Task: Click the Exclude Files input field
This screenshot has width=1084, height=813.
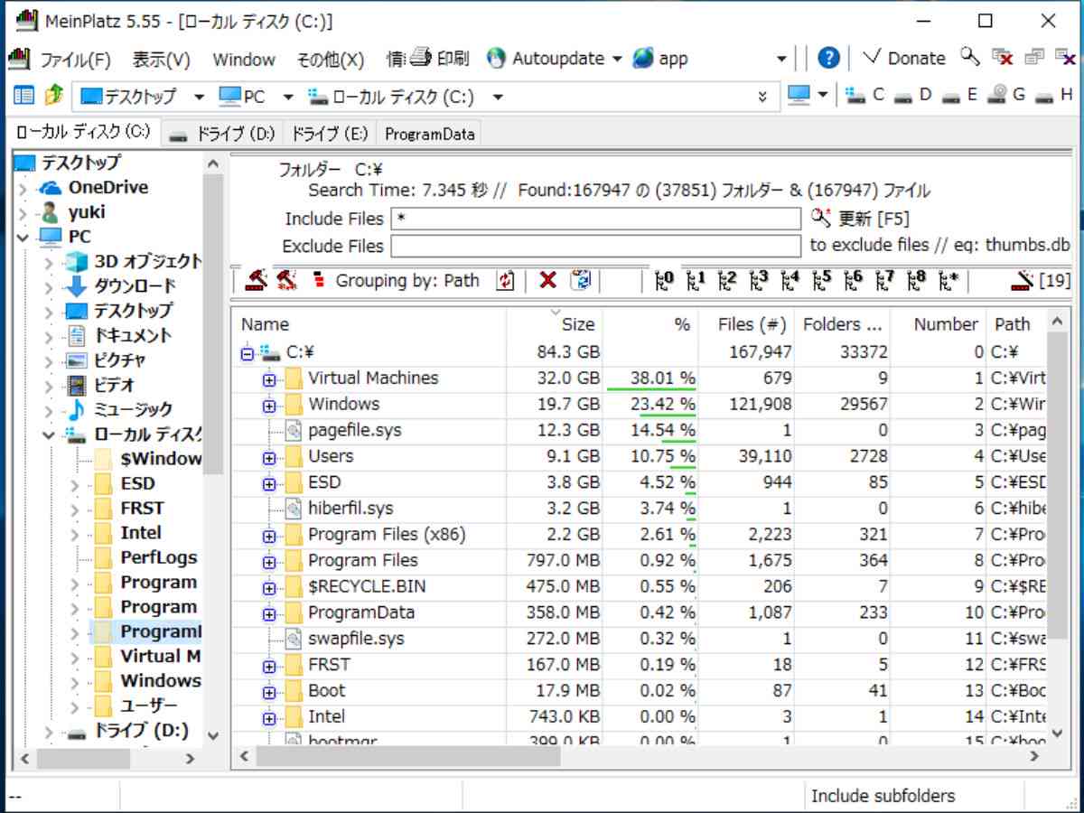Action: (595, 246)
